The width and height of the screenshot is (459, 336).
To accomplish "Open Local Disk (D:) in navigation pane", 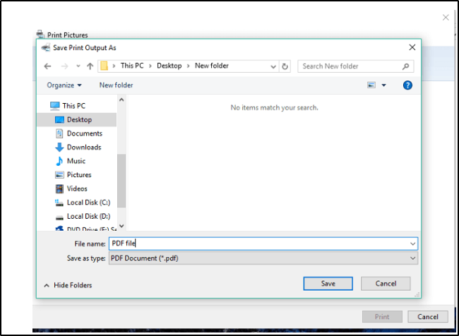I will click(89, 216).
